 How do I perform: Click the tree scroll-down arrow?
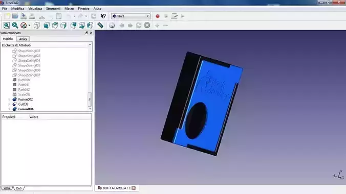pos(90,109)
